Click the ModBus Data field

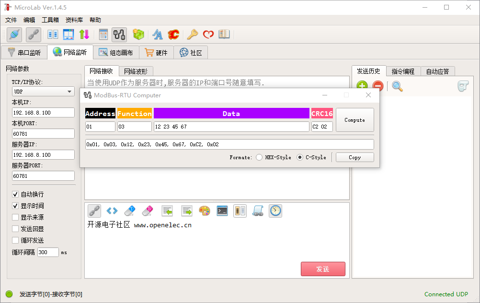[231, 127]
